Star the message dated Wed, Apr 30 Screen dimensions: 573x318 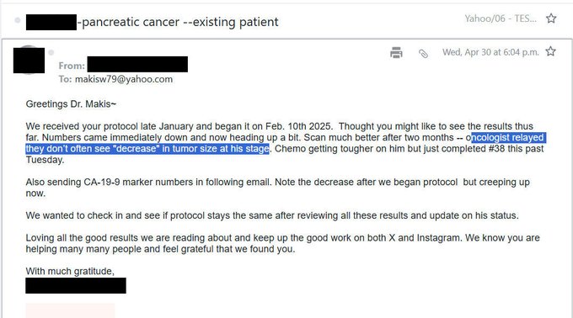click(x=551, y=51)
